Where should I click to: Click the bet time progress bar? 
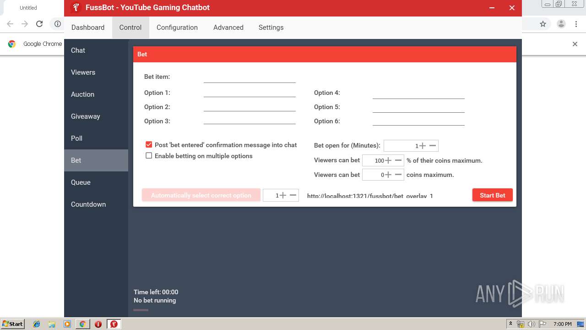point(141,310)
